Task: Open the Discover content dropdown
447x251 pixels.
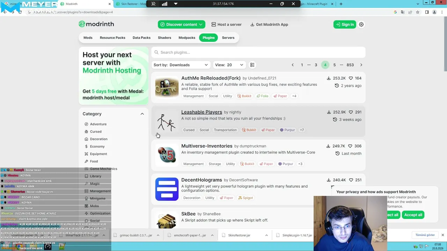Action: (181, 24)
